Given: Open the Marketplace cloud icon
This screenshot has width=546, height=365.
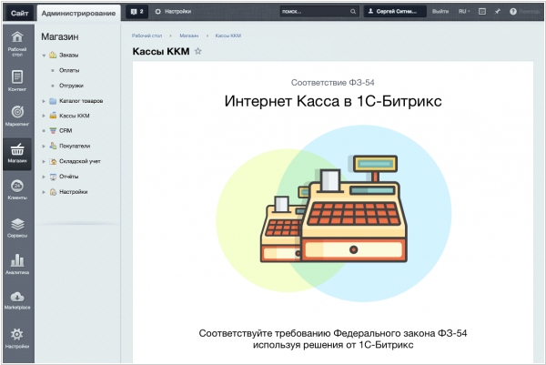Looking at the screenshot, I should tap(16, 300).
